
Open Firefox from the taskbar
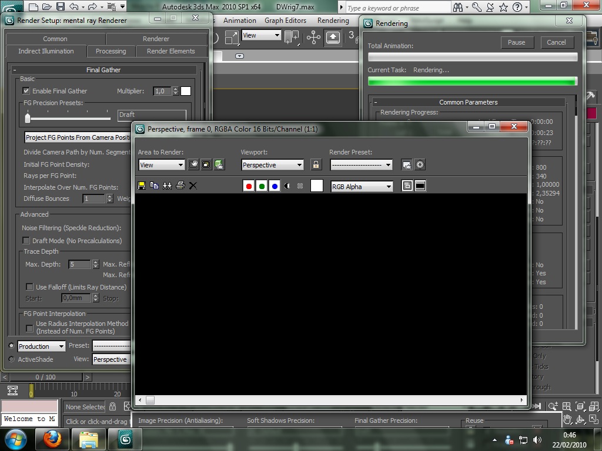coord(52,439)
